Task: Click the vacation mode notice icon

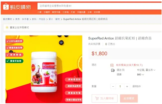Action: tap(7, 27)
